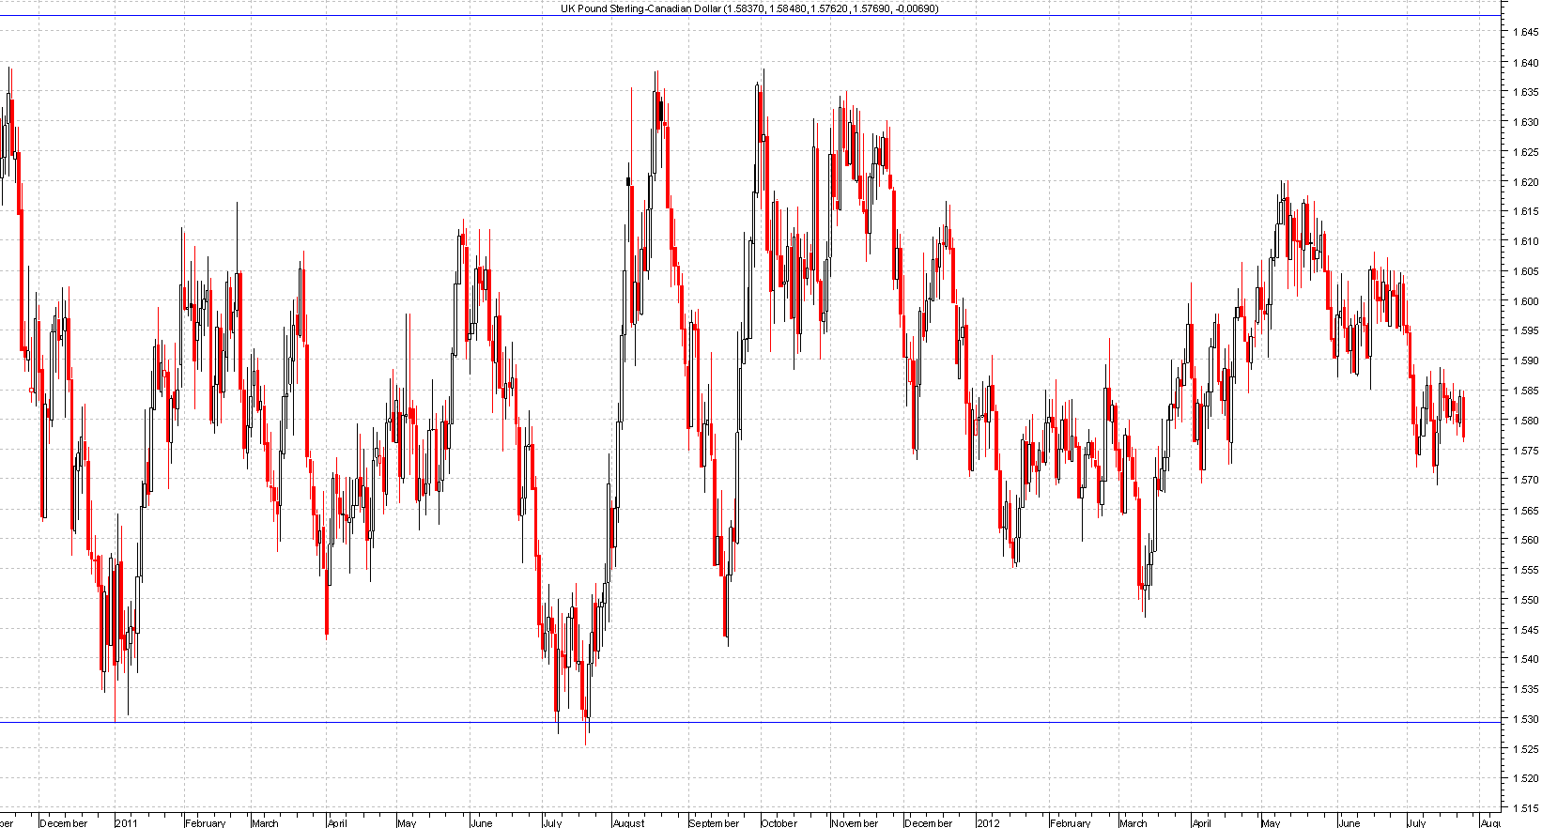Click the August label on the time axis
This screenshot has height=828, width=1542.
(x=628, y=823)
